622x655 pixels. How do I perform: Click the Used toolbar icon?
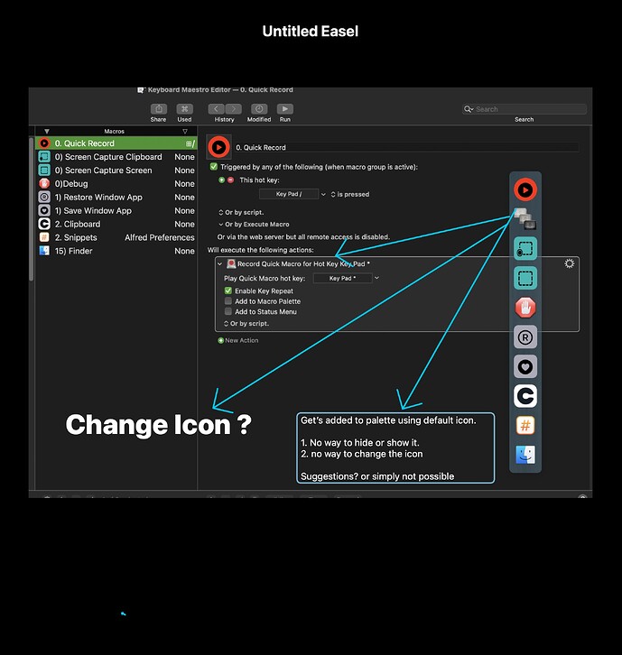pos(184,109)
